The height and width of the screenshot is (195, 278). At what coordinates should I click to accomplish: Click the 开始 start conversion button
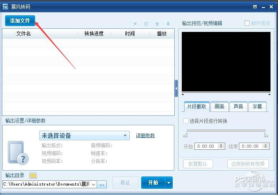click(x=153, y=183)
